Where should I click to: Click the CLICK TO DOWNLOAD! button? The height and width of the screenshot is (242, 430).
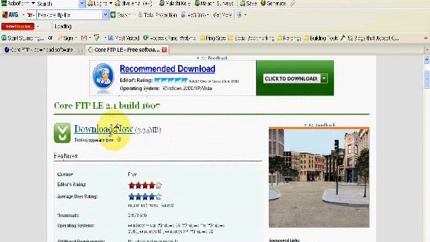click(291, 79)
